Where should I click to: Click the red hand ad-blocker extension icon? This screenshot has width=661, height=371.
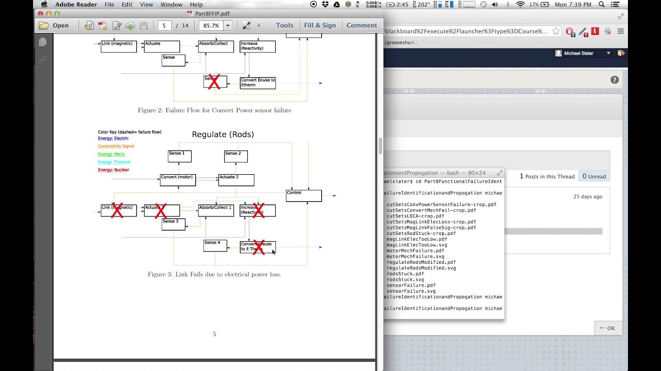(x=571, y=31)
